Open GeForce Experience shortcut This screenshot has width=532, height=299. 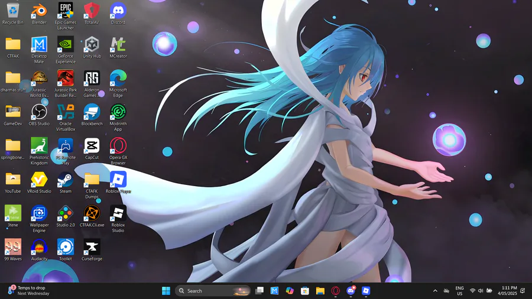click(x=66, y=50)
